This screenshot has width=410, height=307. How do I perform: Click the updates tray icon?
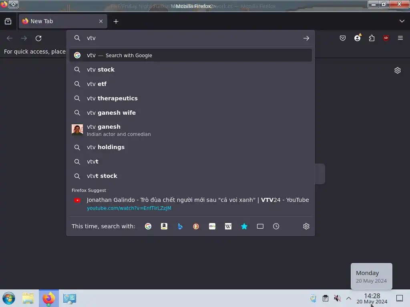pyautogui.click(x=313, y=298)
